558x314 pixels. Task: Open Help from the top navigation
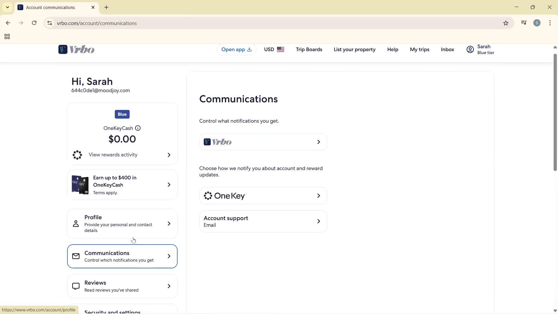393,49
